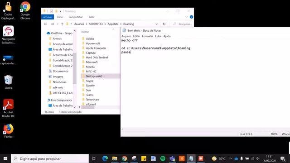Open the red recorder app in taskbar
Screen dimensions: 290x163
pos(201,158)
